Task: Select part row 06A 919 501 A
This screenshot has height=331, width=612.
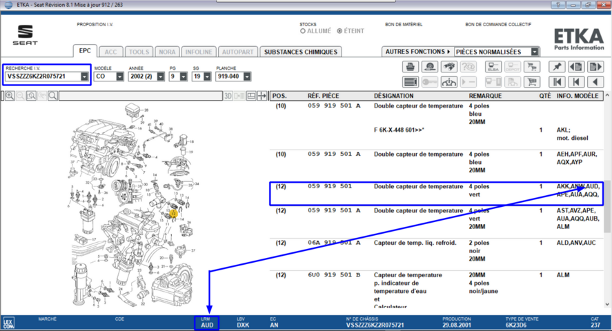Action: point(436,253)
